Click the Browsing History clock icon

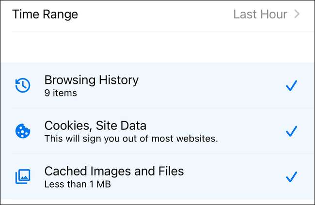tap(22, 86)
